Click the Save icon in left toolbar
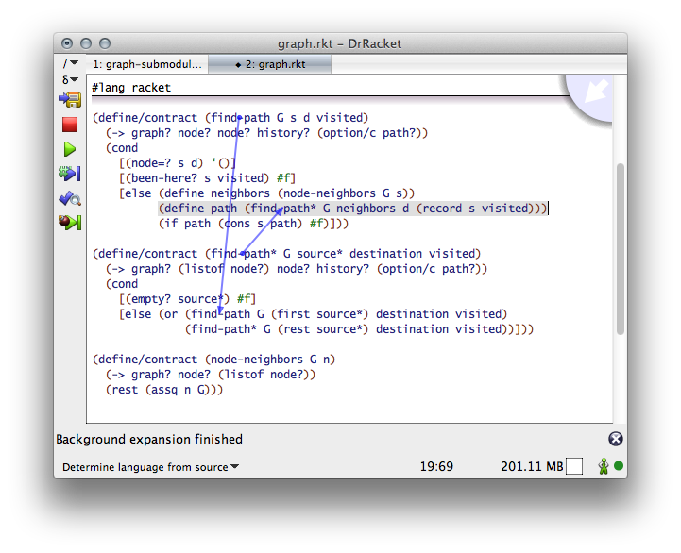The image size is (681, 553). [x=70, y=99]
